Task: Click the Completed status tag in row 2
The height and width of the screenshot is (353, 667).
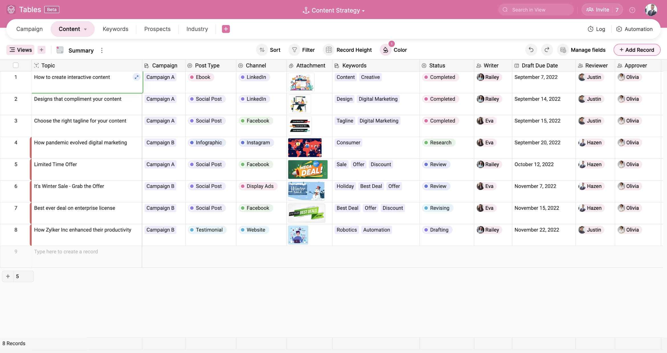Action: (440, 99)
